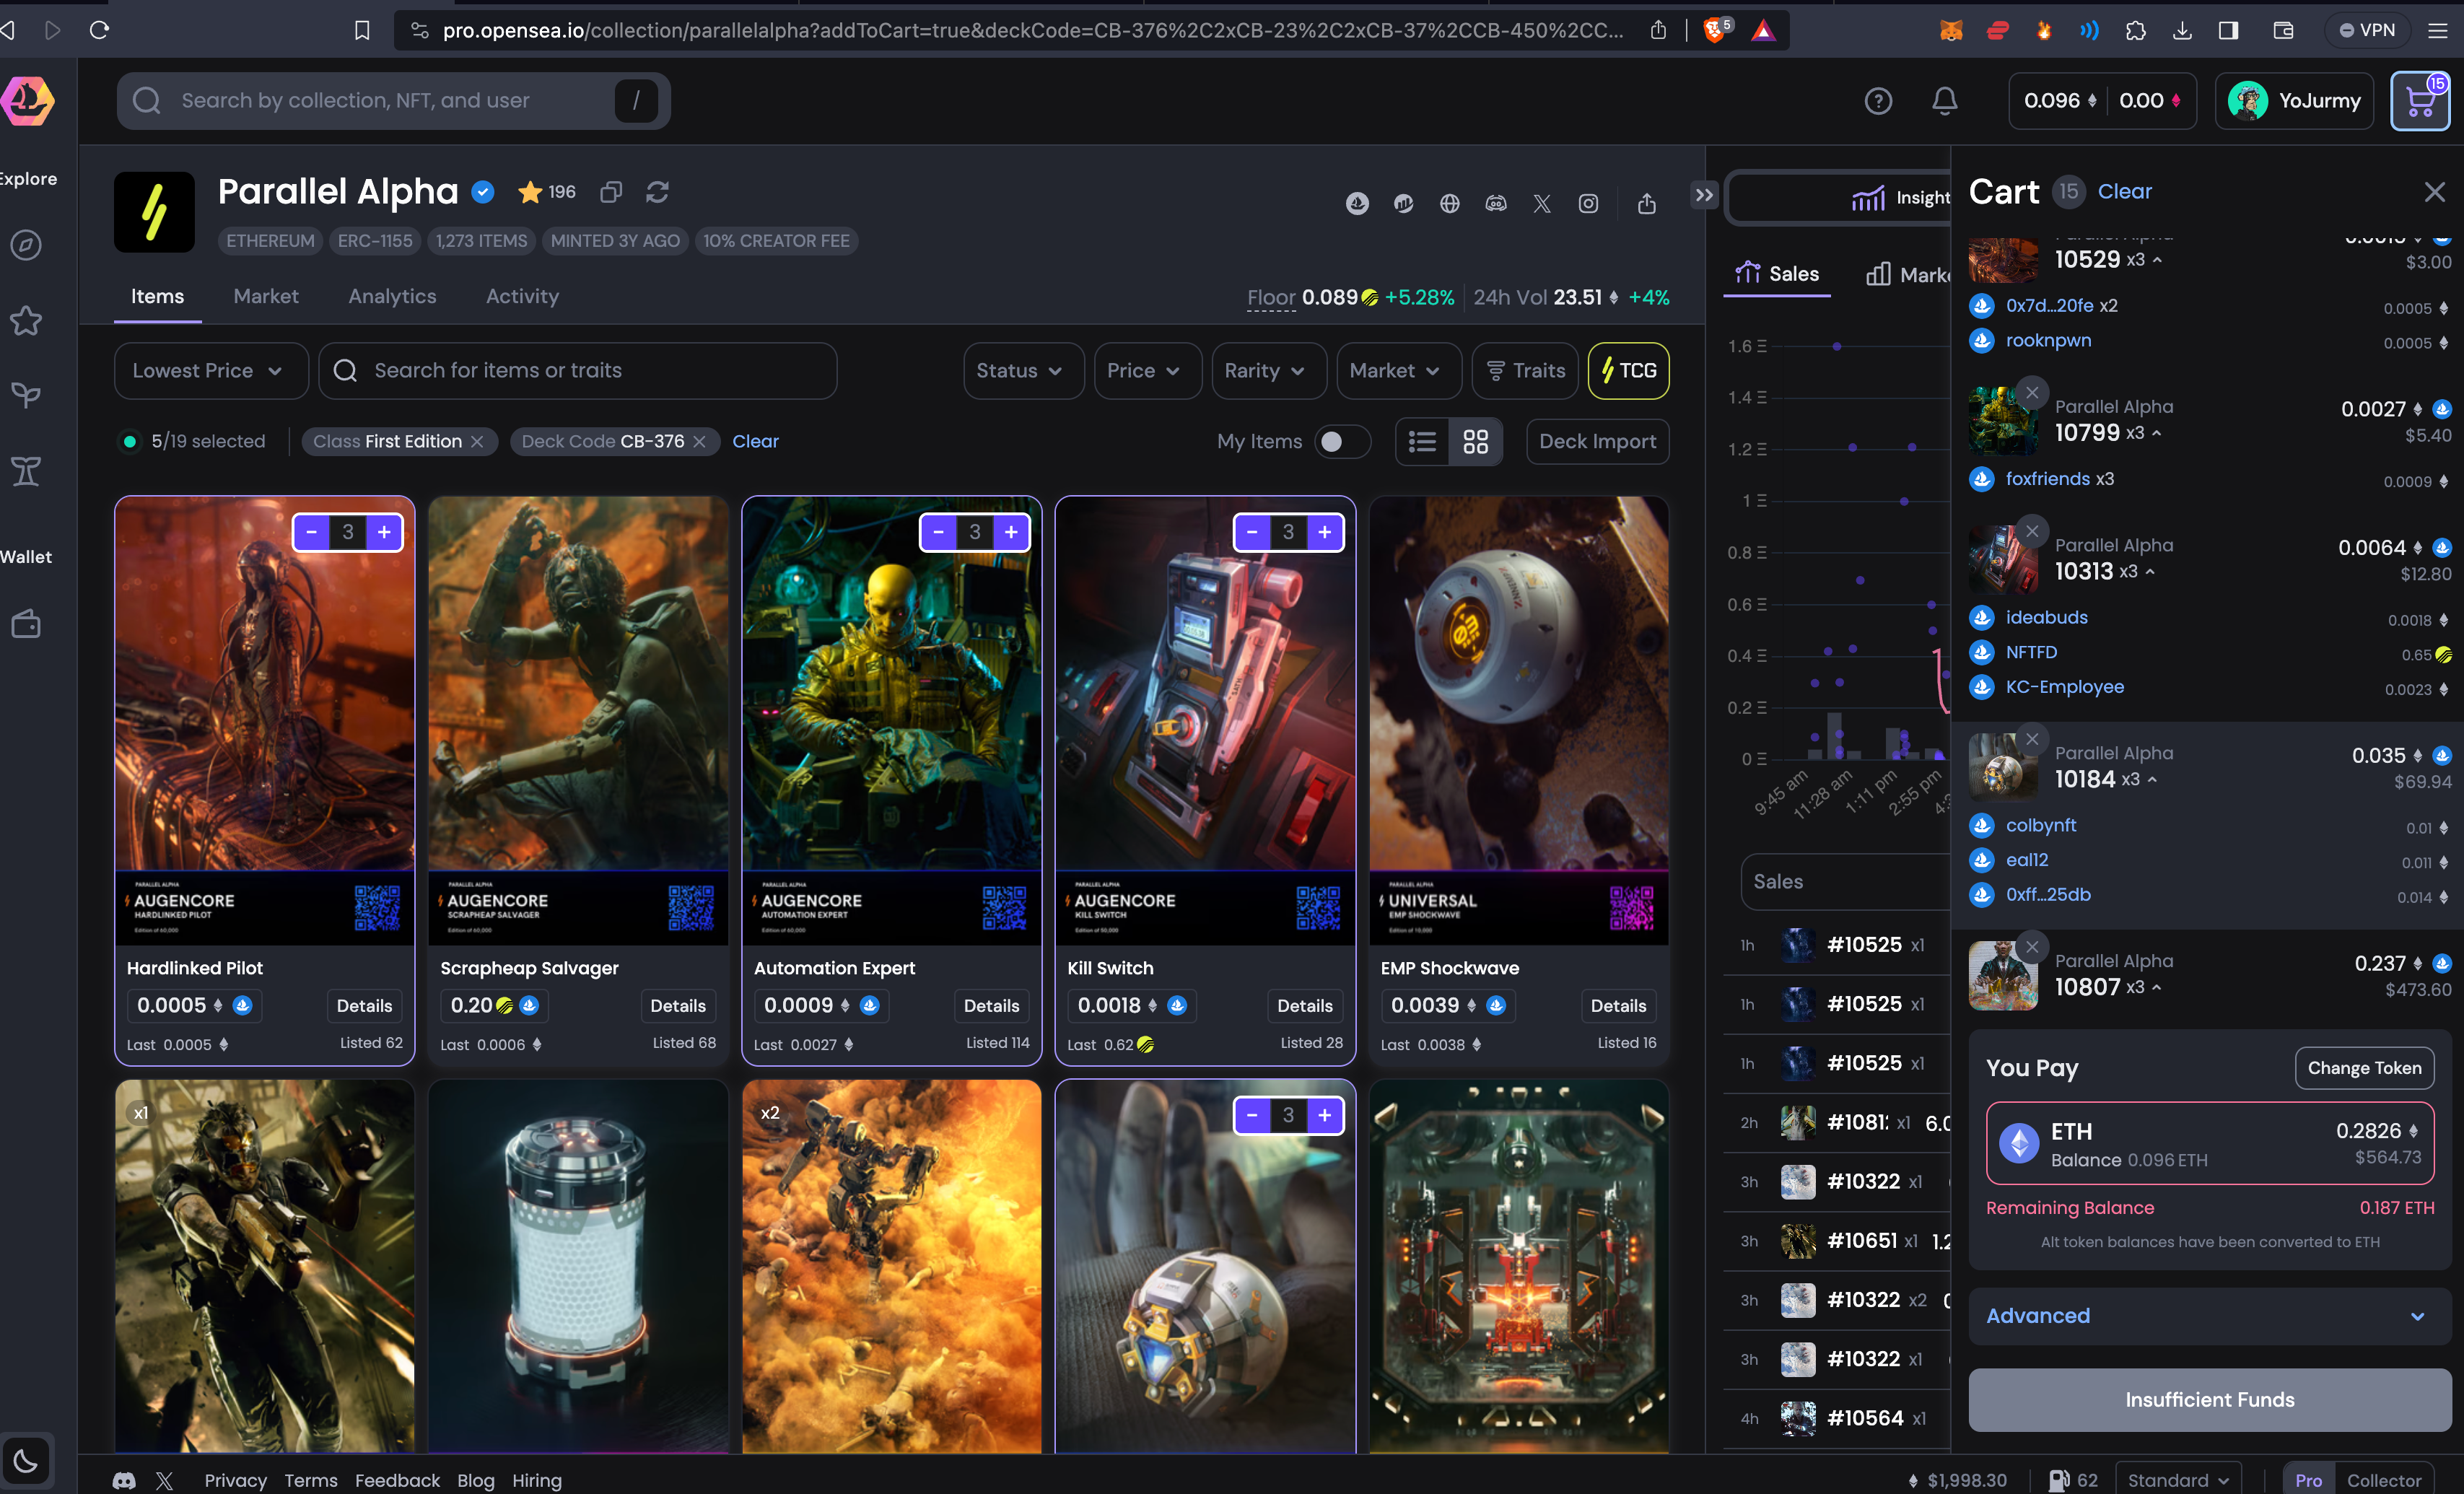Screen dimensions: 2464x1494
Task: Open the Standard gas preset dropdown
Action: [x=2177, y=1480]
